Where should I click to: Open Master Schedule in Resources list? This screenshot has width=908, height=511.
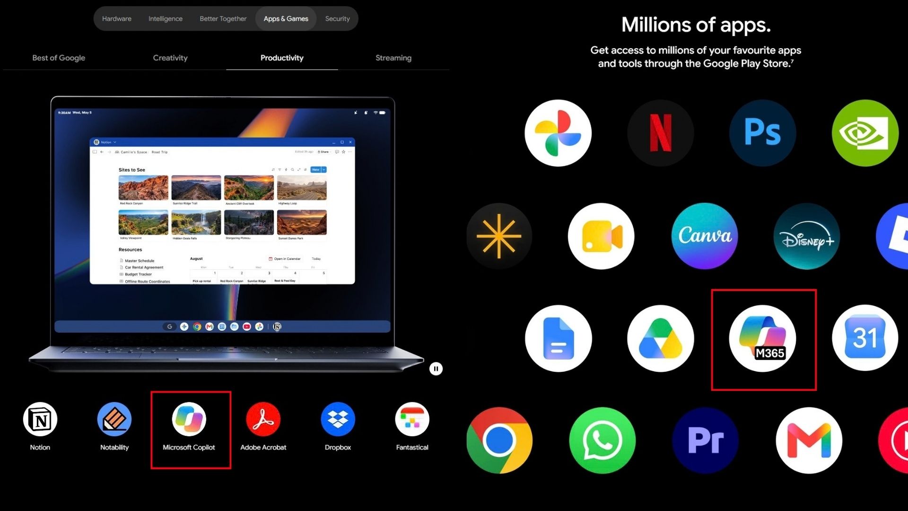[140, 261]
